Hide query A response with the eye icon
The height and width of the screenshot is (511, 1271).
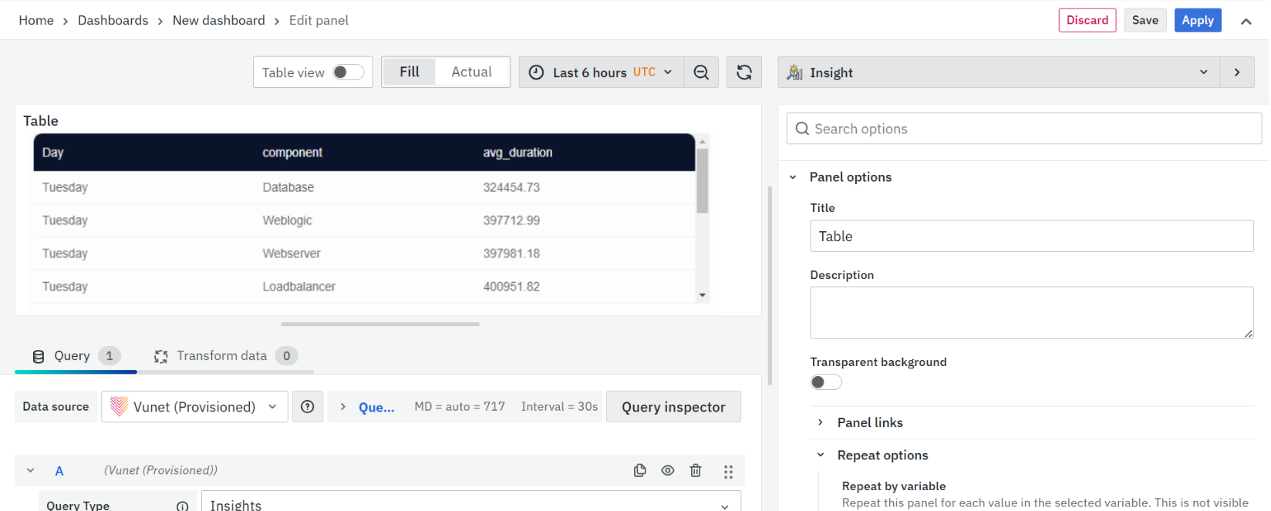click(668, 471)
